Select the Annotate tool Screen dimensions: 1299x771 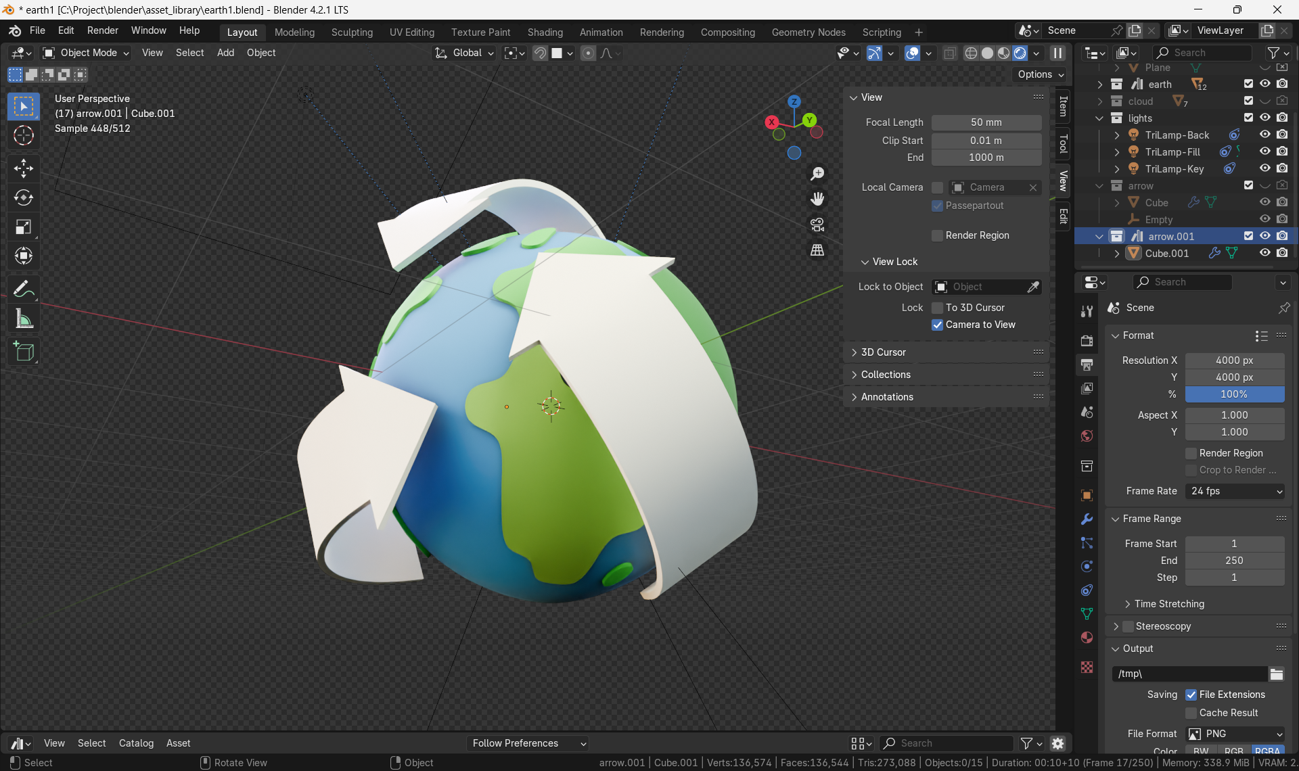pyautogui.click(x=24, y=289)
